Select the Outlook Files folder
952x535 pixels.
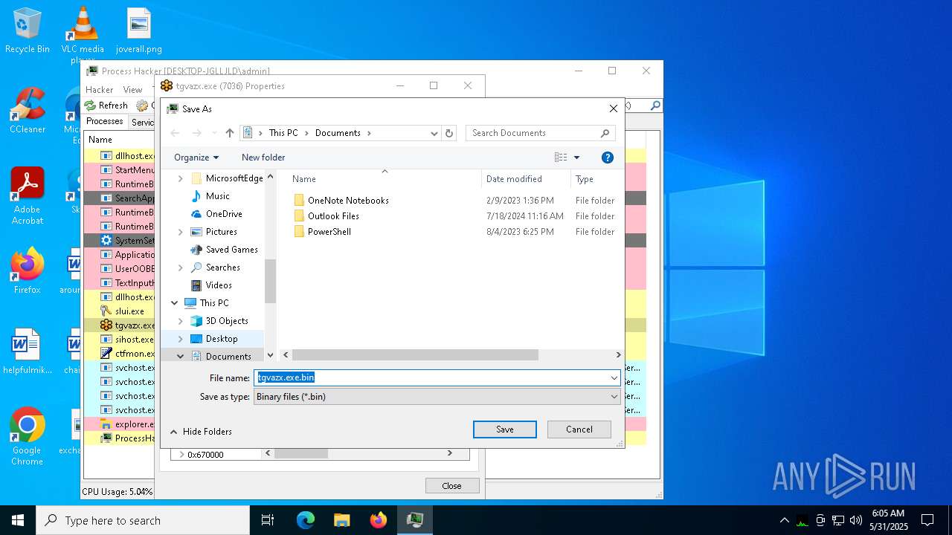pyautogui.click(x=333, y=216)
